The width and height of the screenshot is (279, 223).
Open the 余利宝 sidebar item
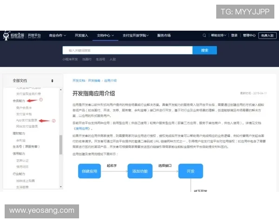pos(21,140)
